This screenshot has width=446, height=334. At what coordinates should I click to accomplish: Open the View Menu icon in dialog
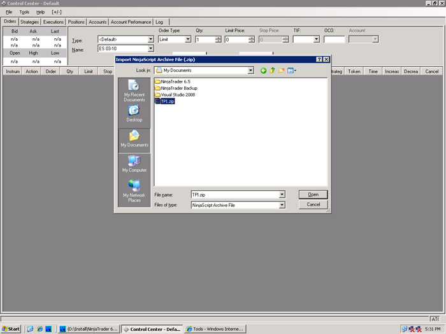pos(291,71)
